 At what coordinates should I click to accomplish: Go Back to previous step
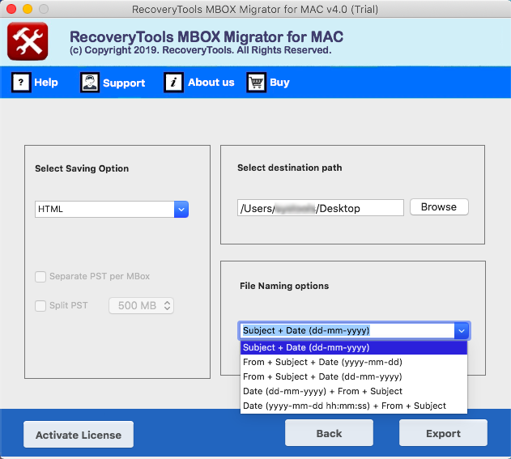(329, 433)
